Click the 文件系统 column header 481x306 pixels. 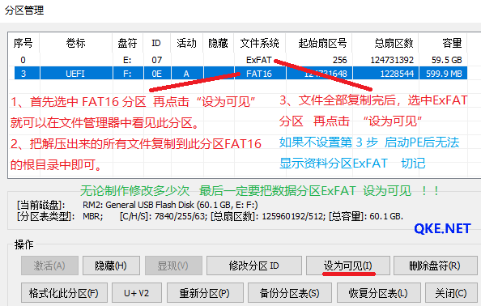pyautogui.click(x=260, y=43)
